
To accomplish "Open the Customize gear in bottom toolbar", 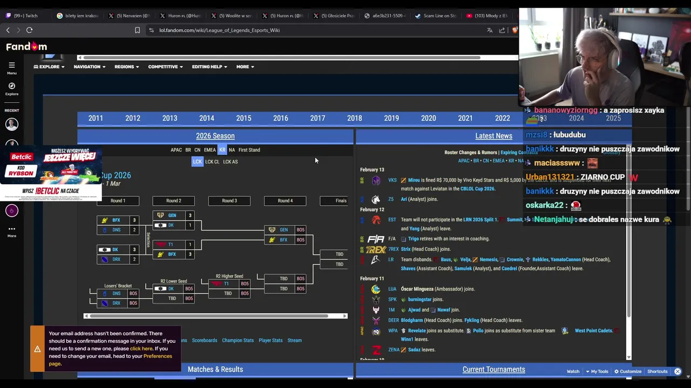I will [627, 371].
